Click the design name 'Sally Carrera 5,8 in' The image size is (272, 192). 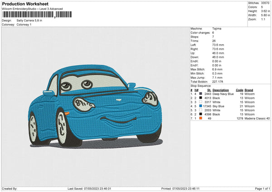29,20
